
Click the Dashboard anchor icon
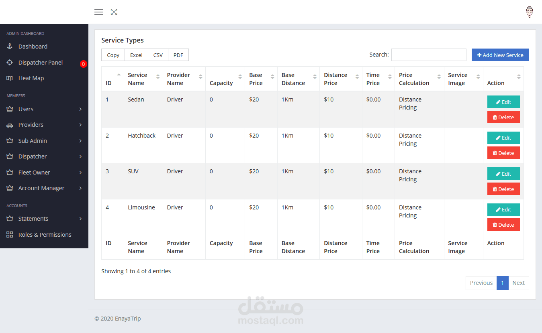(10, 47)
